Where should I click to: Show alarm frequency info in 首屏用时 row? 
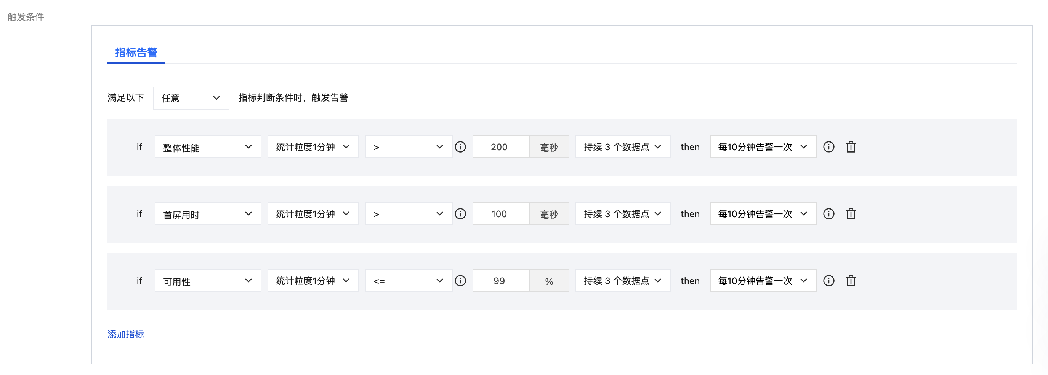pyautogui.click(x=829, y=214)
